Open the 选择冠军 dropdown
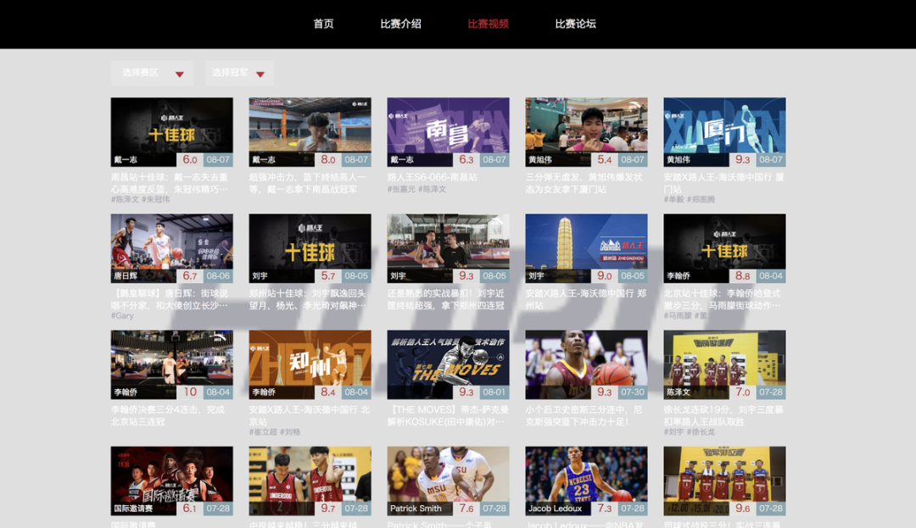Screen dimensions: 916x528 coord(239,74)
